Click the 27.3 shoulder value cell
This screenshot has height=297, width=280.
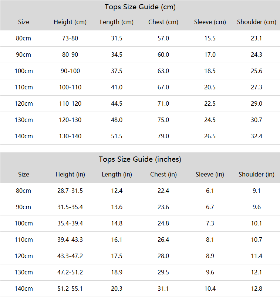click(257, 87)
